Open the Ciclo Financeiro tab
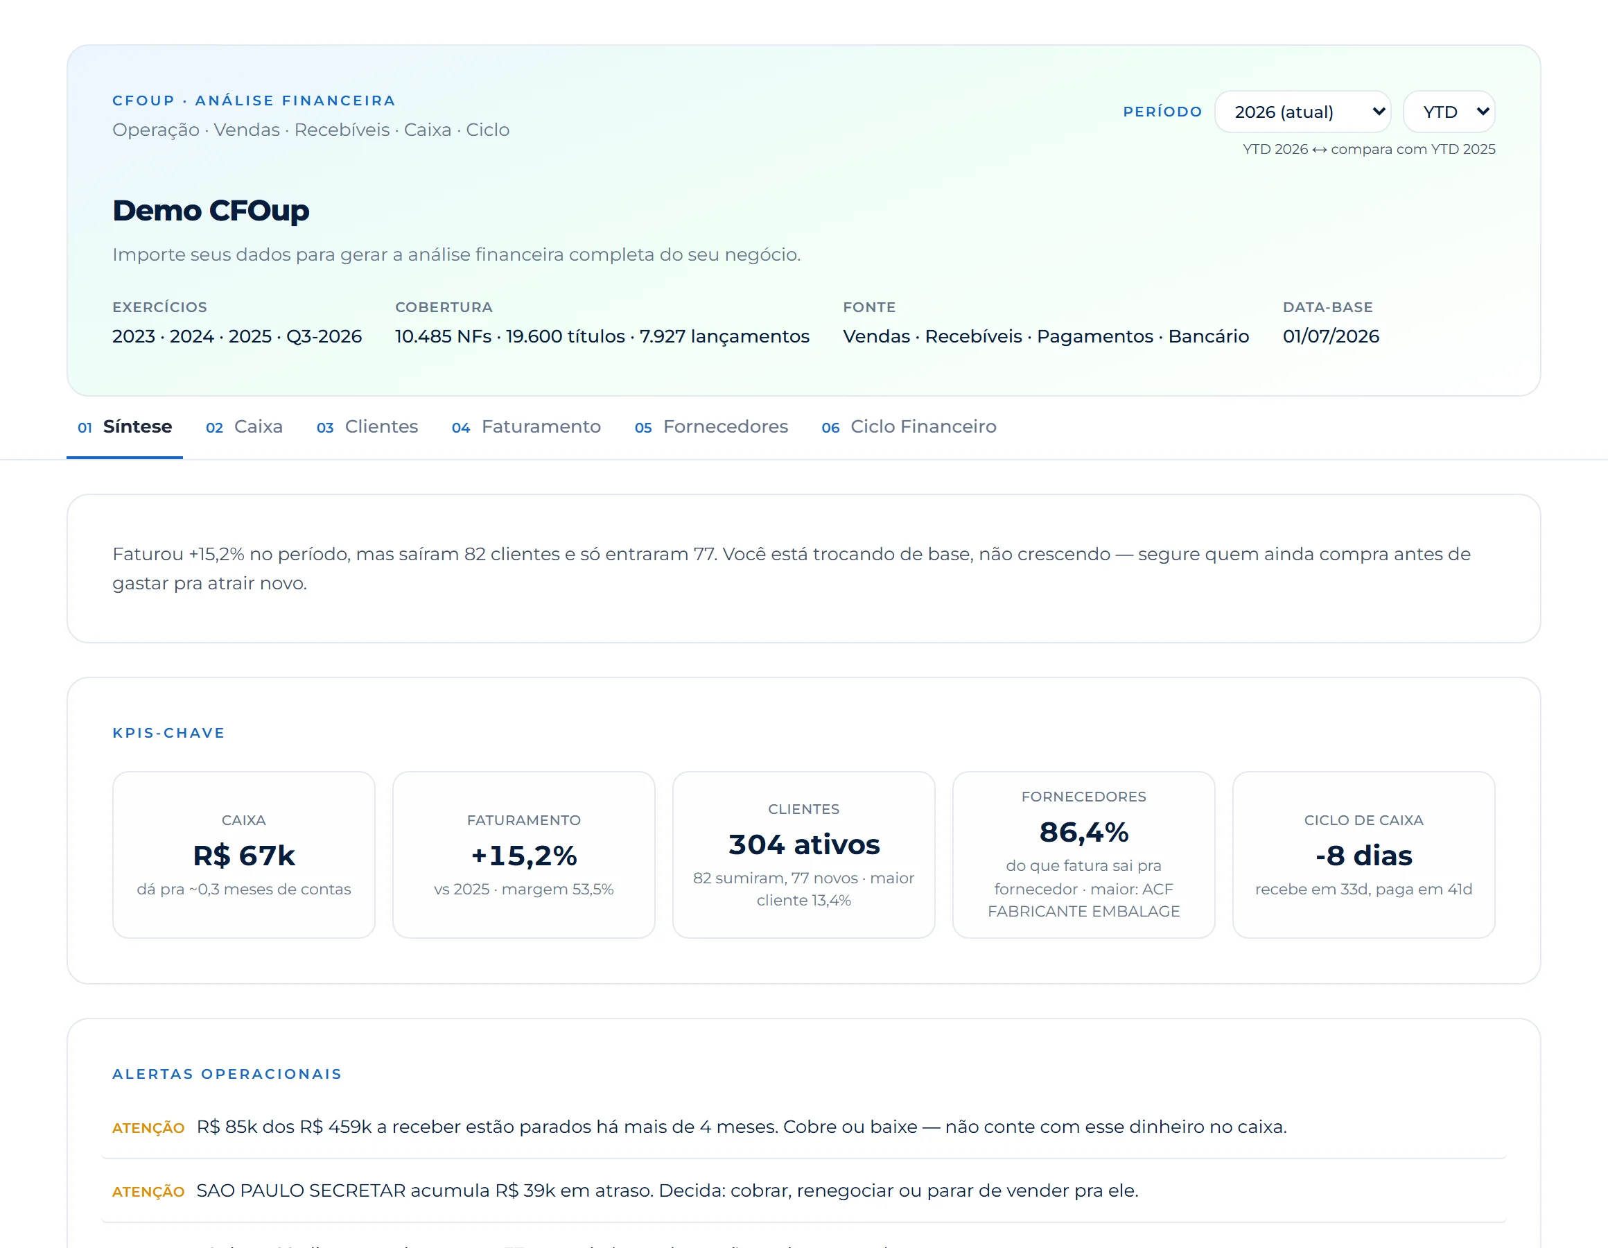This screenshot has height=1248, width=1608. [x=909, y=426]
